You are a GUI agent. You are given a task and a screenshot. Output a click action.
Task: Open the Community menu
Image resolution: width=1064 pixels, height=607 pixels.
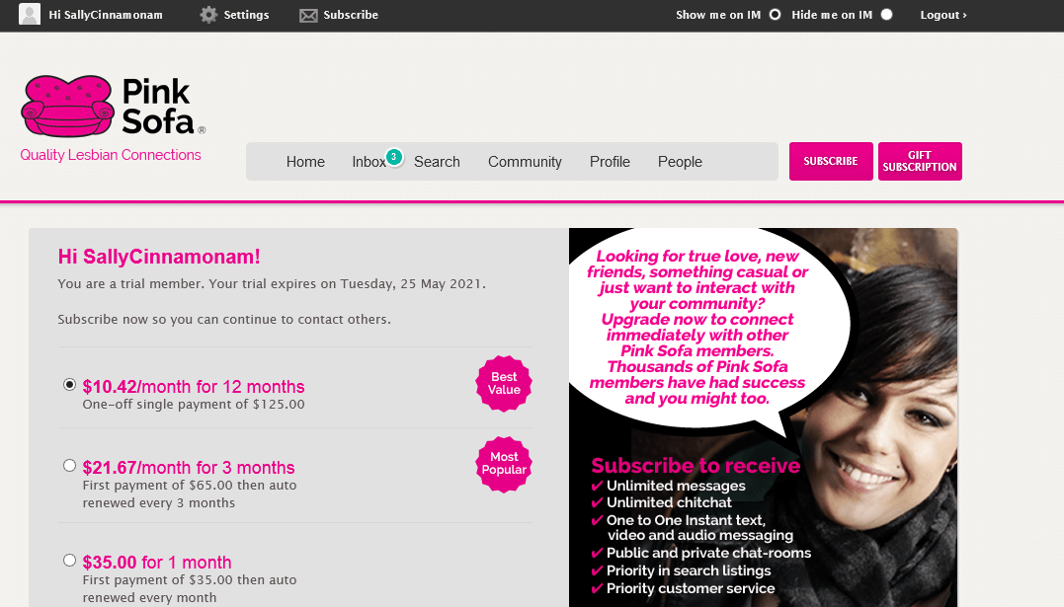(525, 162)
